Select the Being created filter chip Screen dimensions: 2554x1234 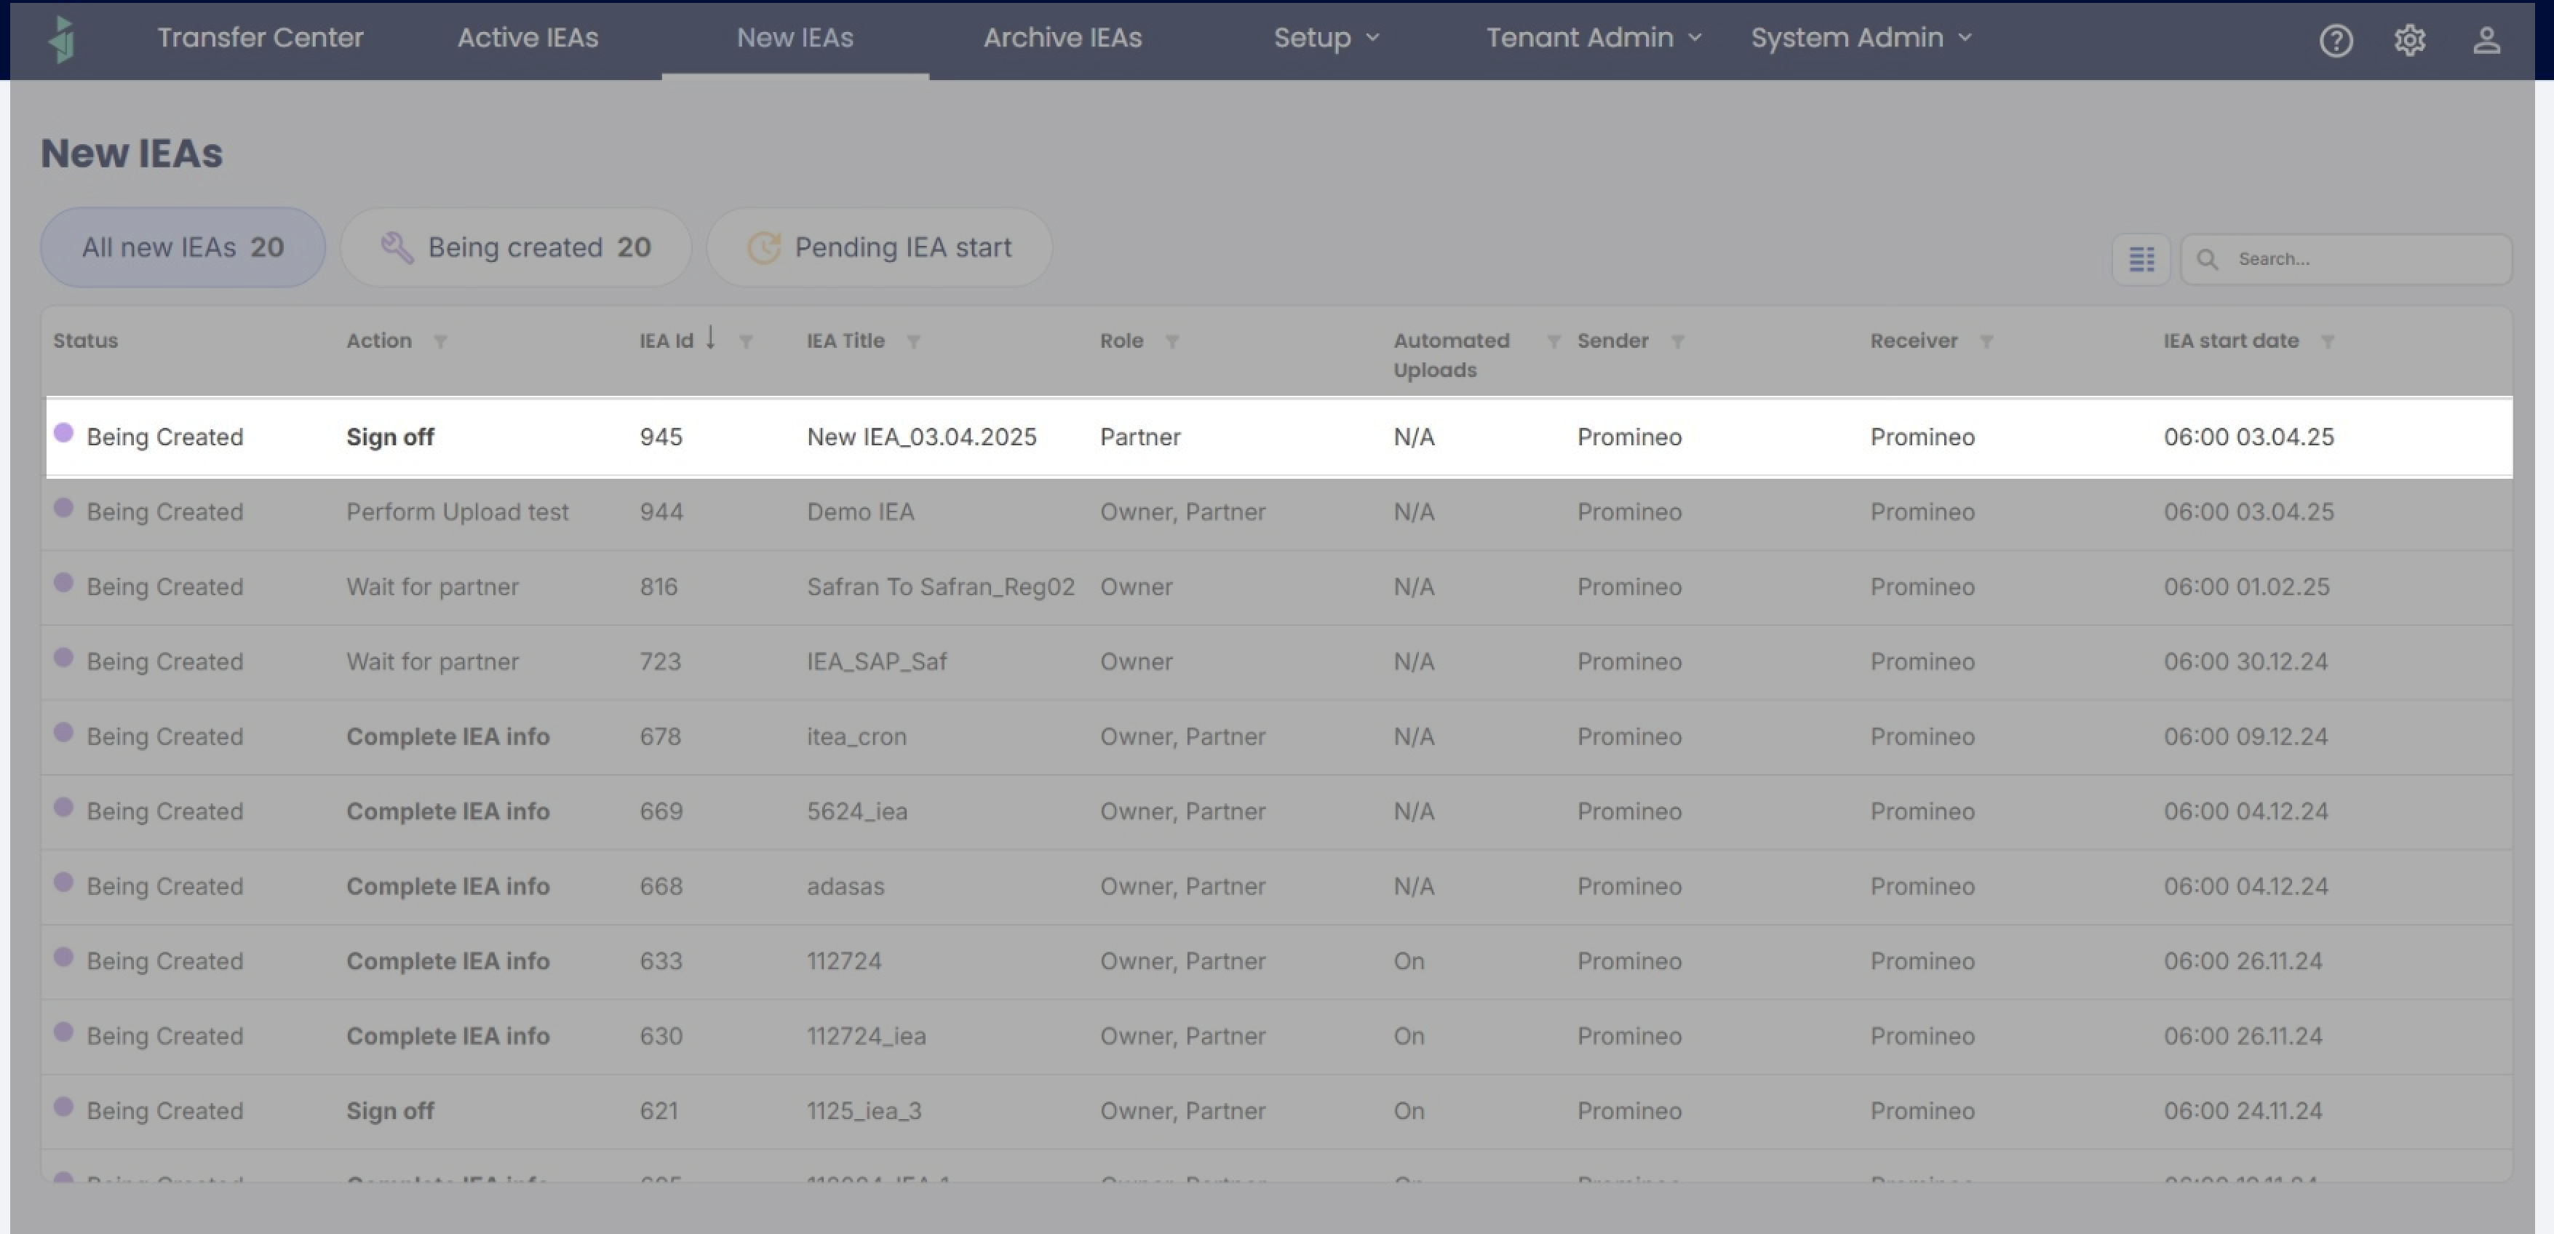point(516,248)
